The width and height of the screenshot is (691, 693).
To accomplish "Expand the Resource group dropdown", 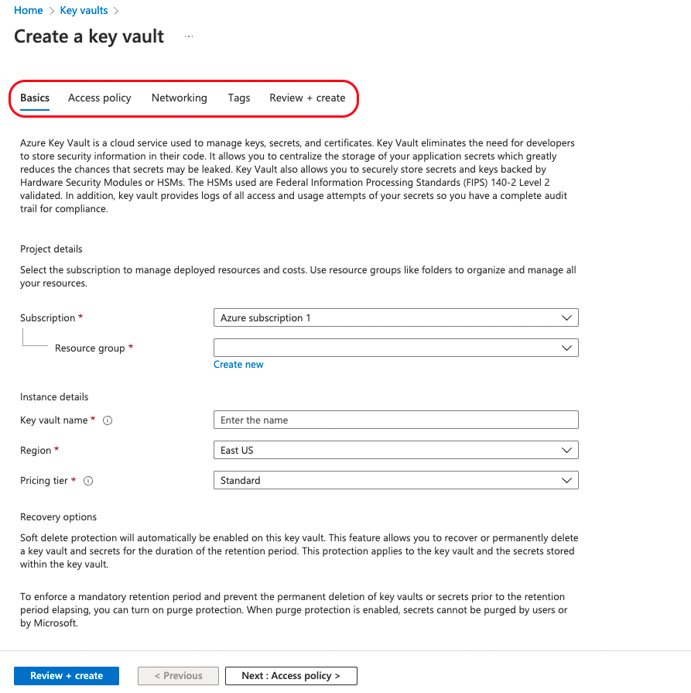I will point(395,348).
